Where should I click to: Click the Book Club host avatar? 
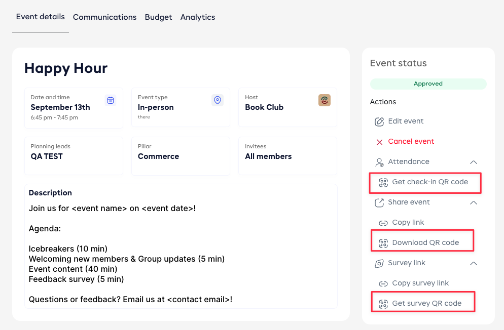point(325,100)
